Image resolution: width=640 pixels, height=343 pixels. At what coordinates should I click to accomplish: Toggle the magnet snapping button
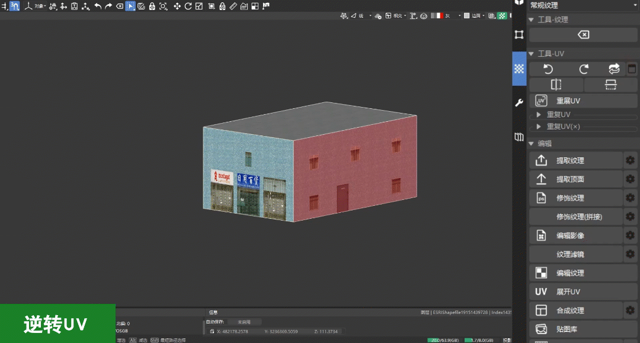(14, 6)
